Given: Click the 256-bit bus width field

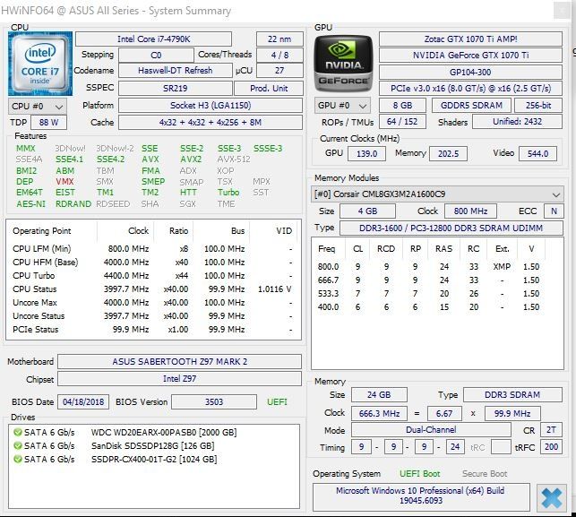Looking at the screenshot, I should 538,106.
